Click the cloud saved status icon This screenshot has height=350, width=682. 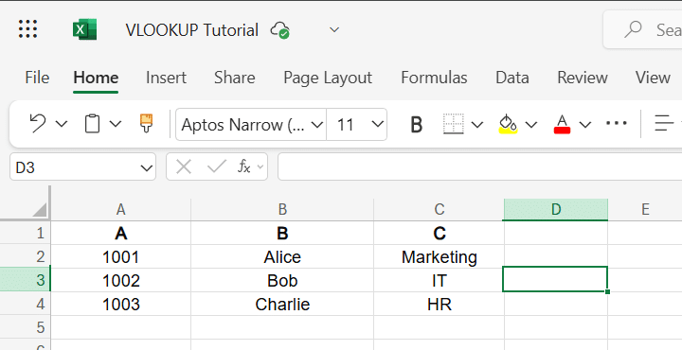tap(280, 30)
